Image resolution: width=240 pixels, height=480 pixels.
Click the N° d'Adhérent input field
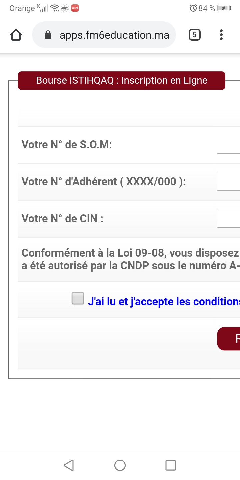(x=229, y=182)
